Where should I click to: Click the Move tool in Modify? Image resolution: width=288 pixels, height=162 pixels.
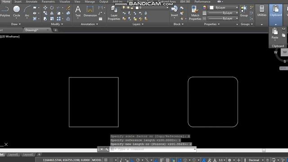pos(45,8)
